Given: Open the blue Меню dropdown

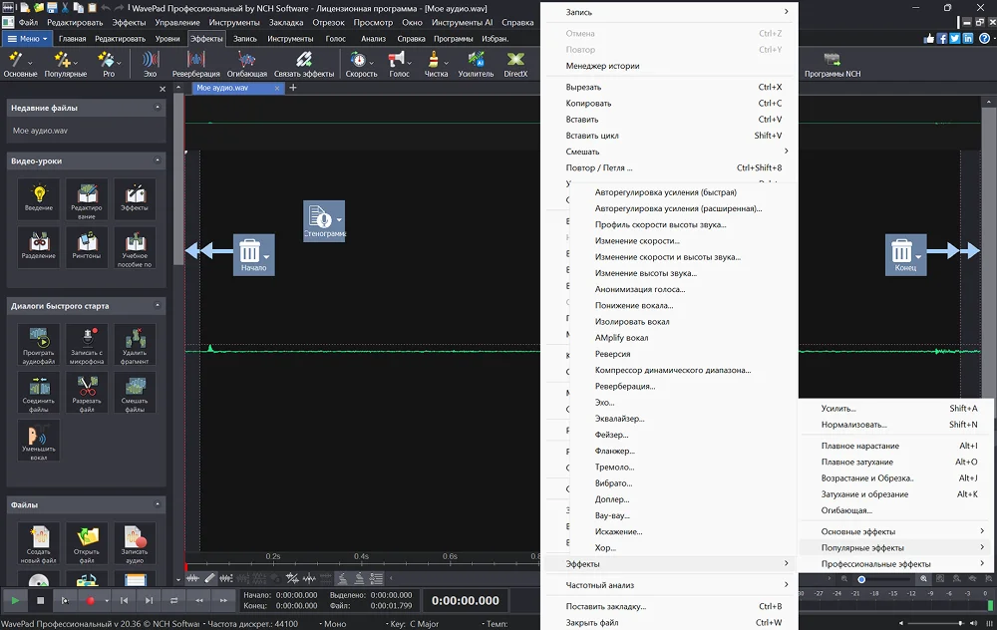Looking at the screenshot, I should 28,39.
